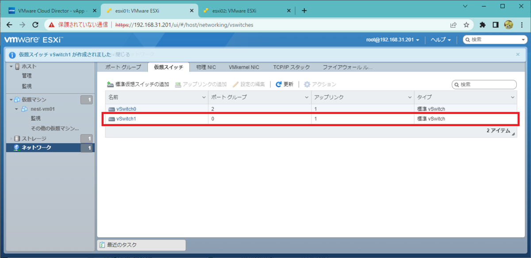531x258 pixels.
Task: Switch to the ファイアウォール ル... tab
Action: (x=347, y=67)
